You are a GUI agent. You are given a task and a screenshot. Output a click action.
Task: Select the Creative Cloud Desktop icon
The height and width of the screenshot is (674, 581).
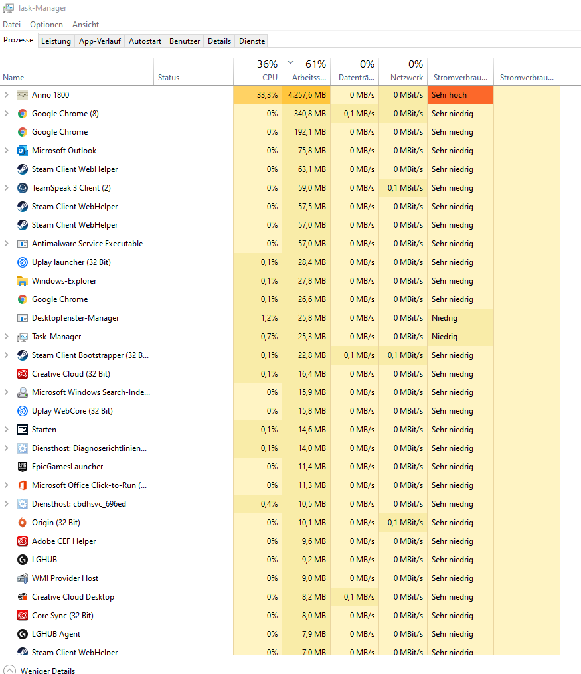coord(23,596)
